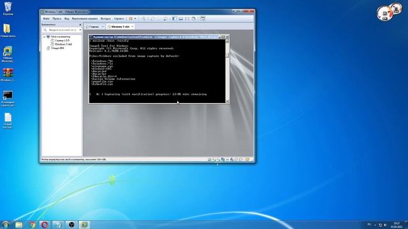Open File Explorer from the taskbar

click(19, 225)
